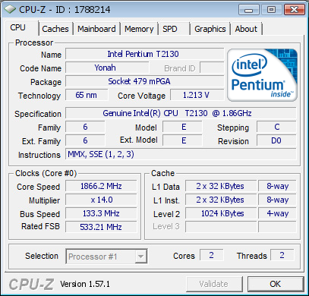Maximize the CPU-Z window
309x296 pixels.
pos(271,10)
